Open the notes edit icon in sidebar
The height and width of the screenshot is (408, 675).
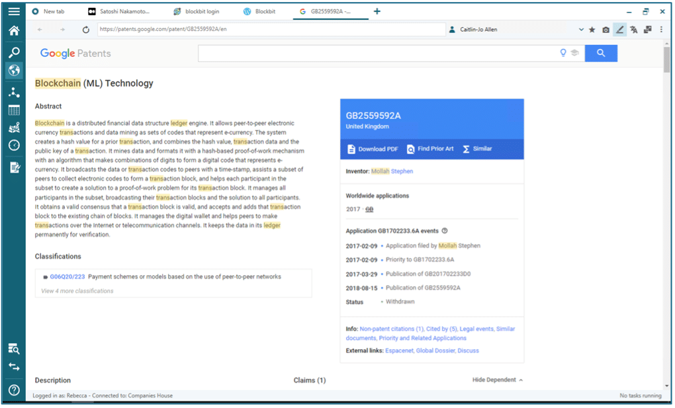click(14, 167)
